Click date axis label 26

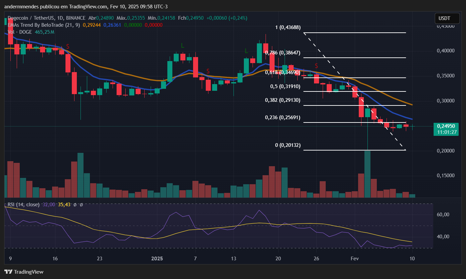click(317, 259)
